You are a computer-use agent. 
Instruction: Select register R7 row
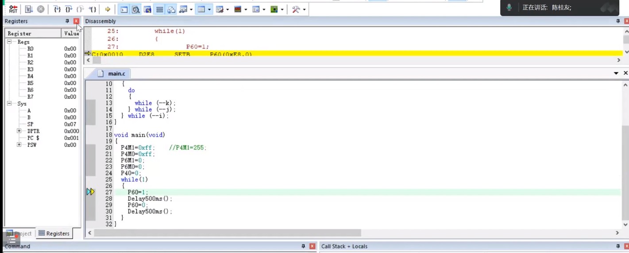42,97
